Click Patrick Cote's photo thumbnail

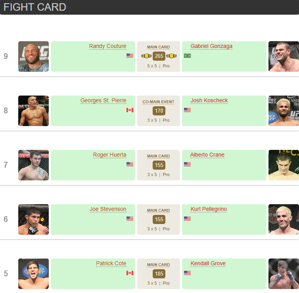33,274
